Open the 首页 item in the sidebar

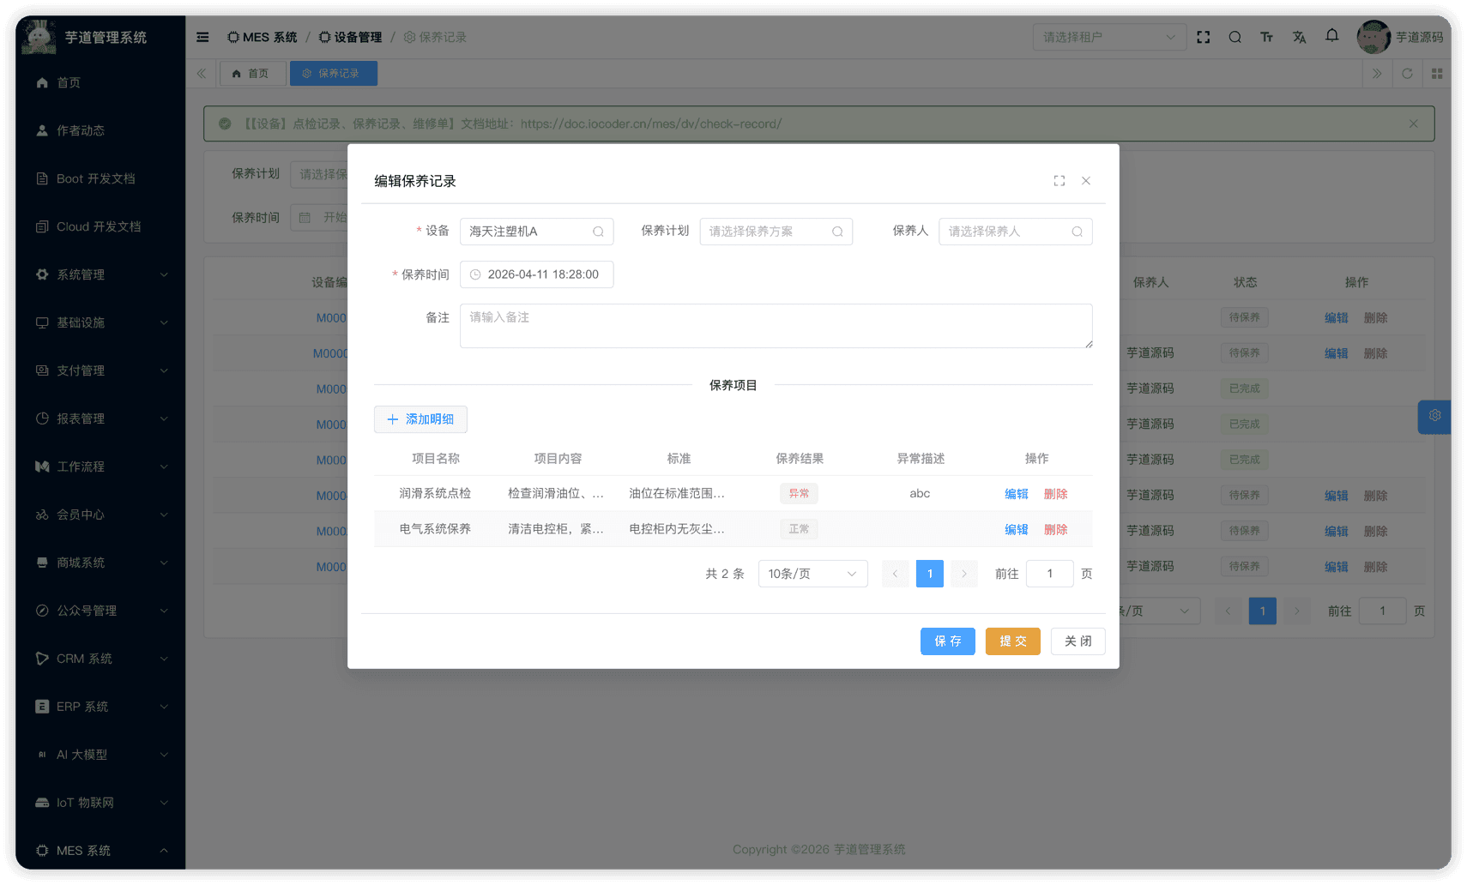[x=69, y=82]
